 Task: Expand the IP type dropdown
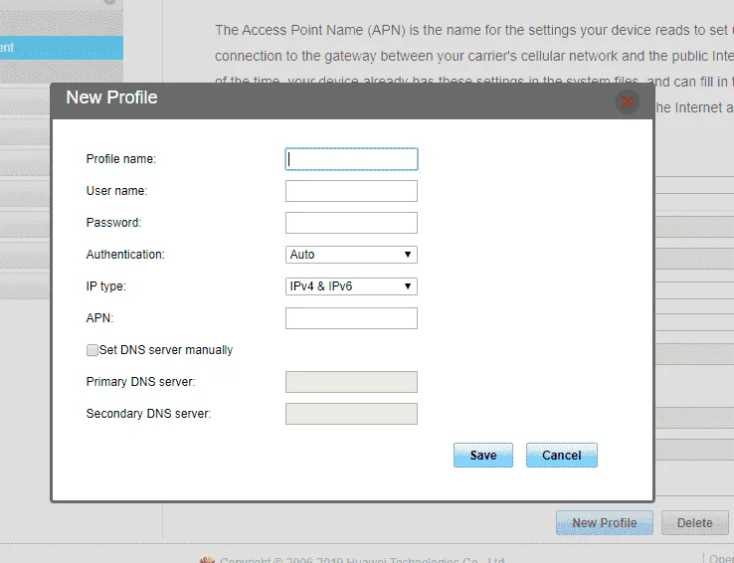(x=351, y=286)
